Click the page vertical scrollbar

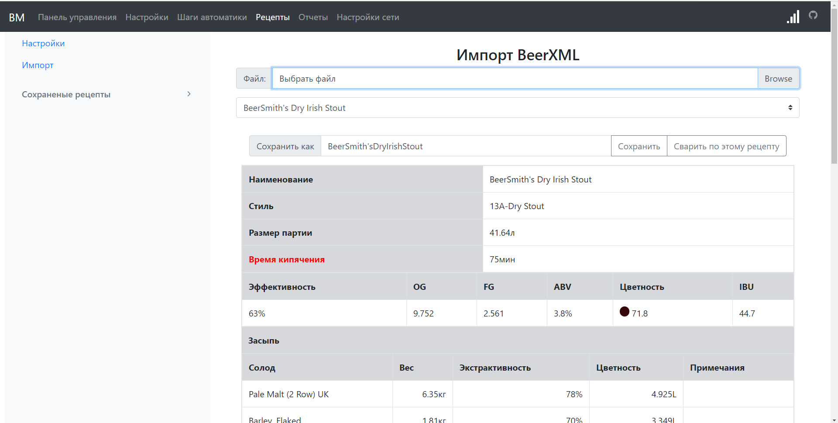pos(834,87)
